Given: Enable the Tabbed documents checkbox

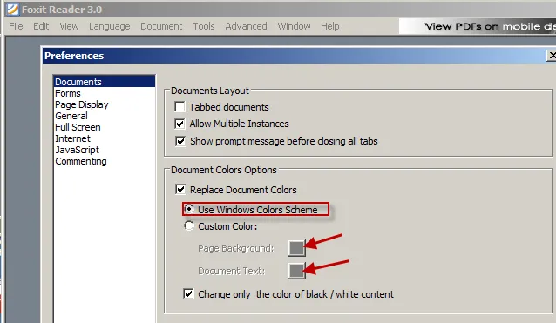Looking at the screenshot, I should click(x=180, y=106).
